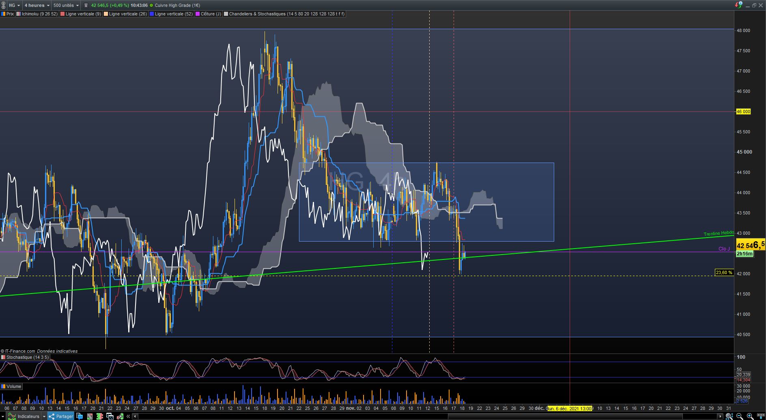This screenshot has height=420, width=766.
Task: Click the Prix color swatch
Action: (x=3, y=14)
